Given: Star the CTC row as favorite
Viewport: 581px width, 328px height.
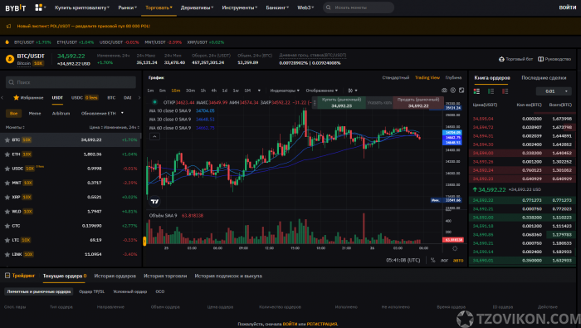Looking at the screenshot, I should point(7,226).
